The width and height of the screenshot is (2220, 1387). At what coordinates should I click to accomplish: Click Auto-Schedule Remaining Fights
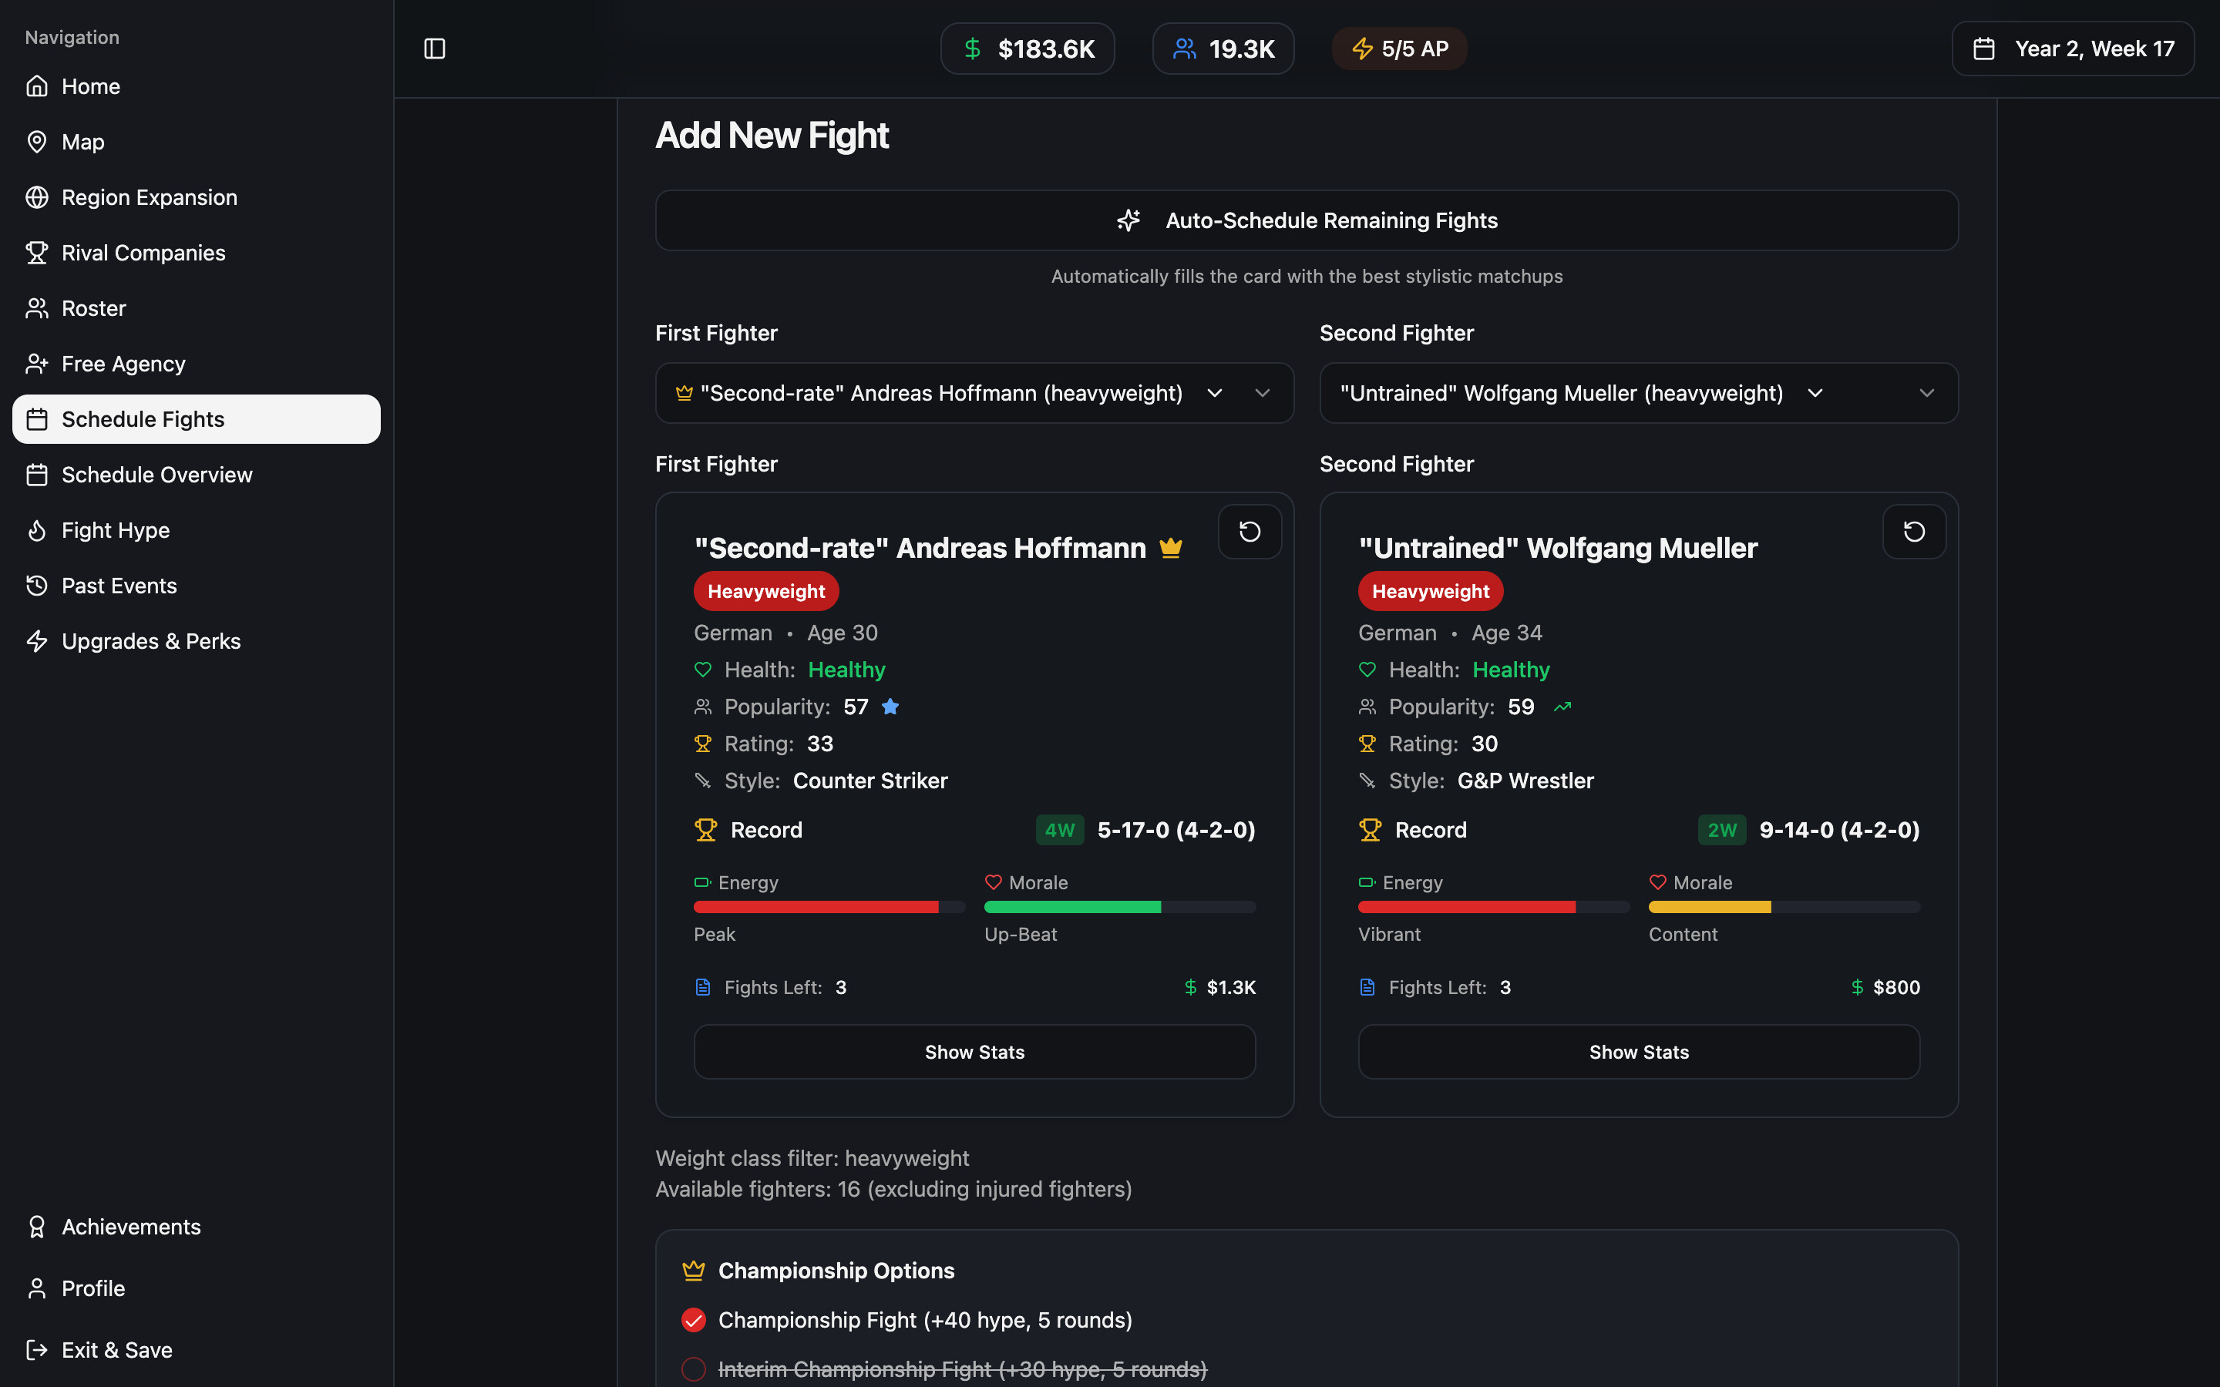[x=1307, y=220]
